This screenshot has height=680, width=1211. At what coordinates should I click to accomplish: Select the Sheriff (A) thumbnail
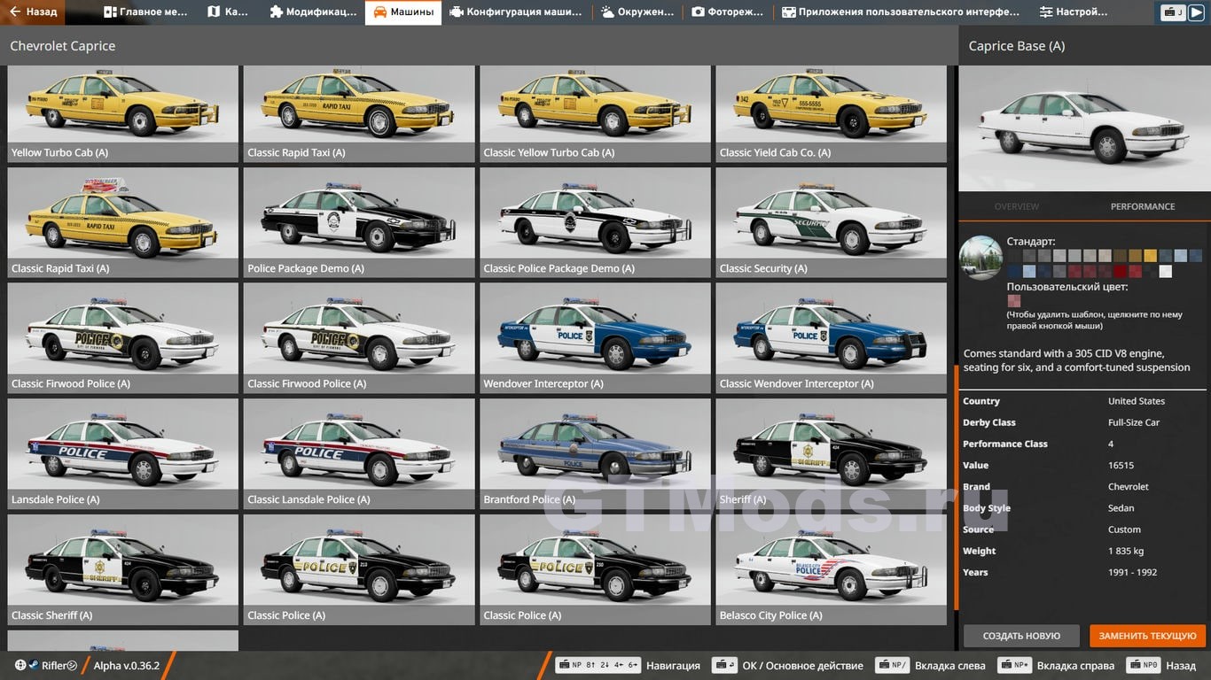tap(832, 454)
